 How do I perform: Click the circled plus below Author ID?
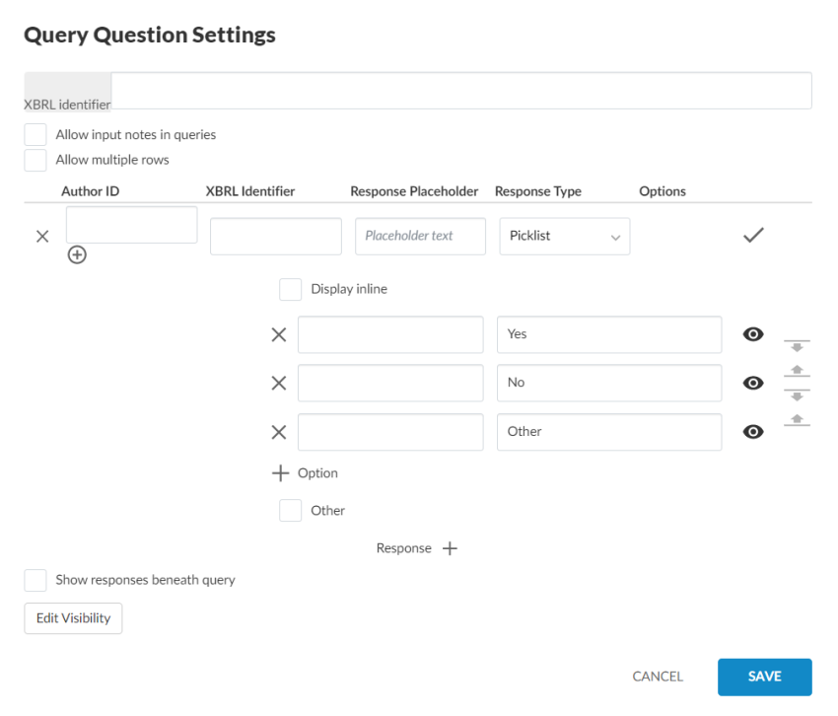77,254
